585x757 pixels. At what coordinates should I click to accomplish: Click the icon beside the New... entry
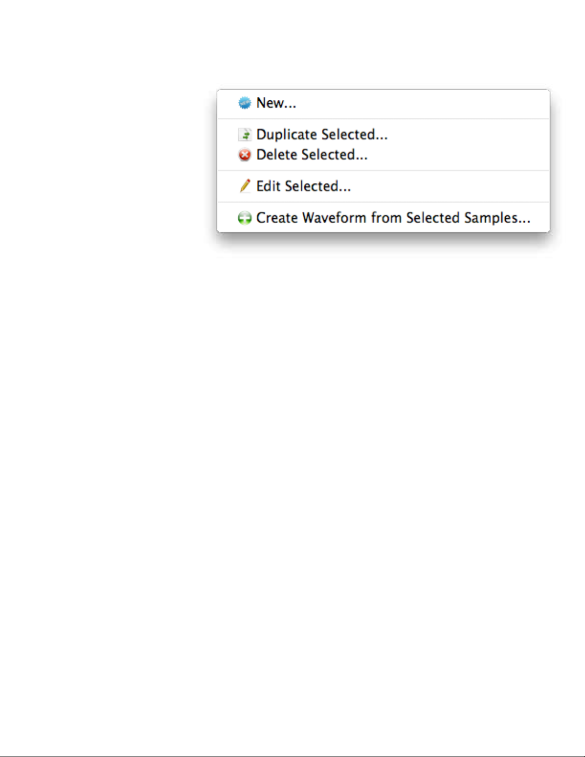pyautogui.click(x=245, y=103)
